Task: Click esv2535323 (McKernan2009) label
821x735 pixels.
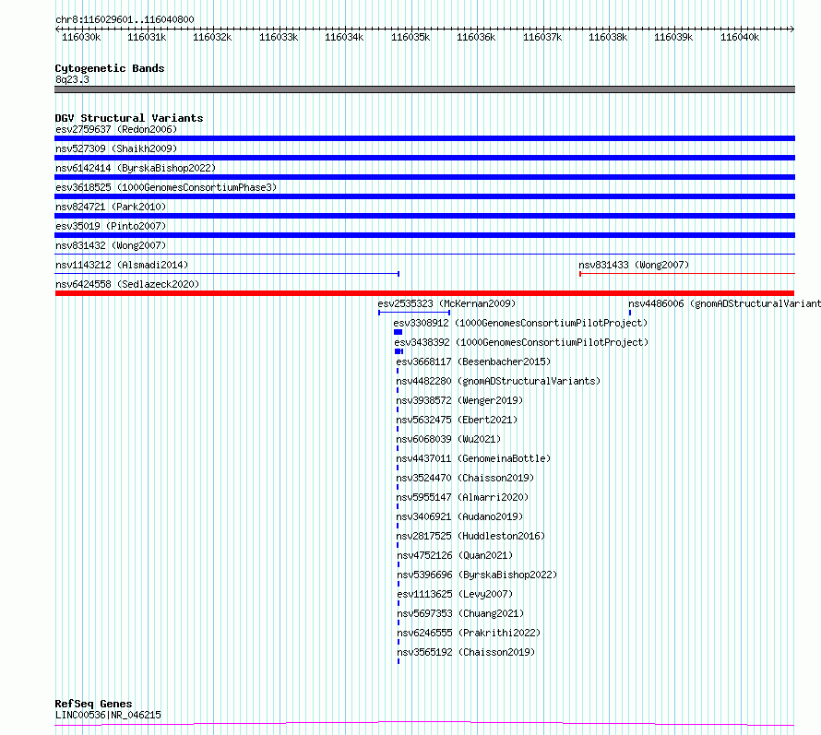Action: (446, 303)
